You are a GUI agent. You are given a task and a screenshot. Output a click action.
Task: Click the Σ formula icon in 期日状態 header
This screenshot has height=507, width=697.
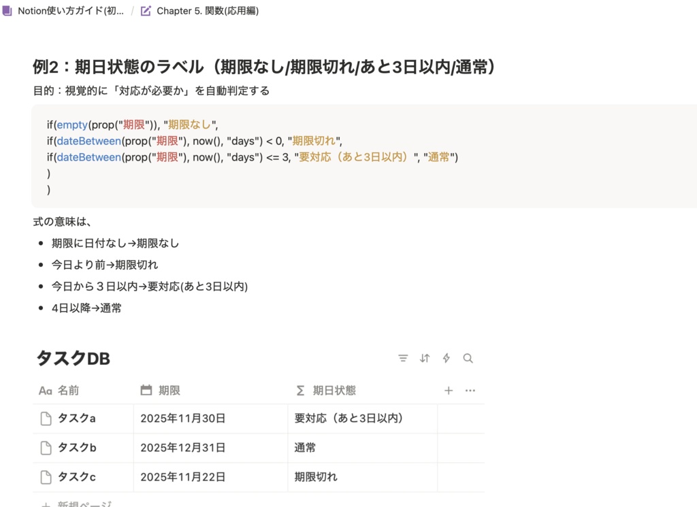299,390
